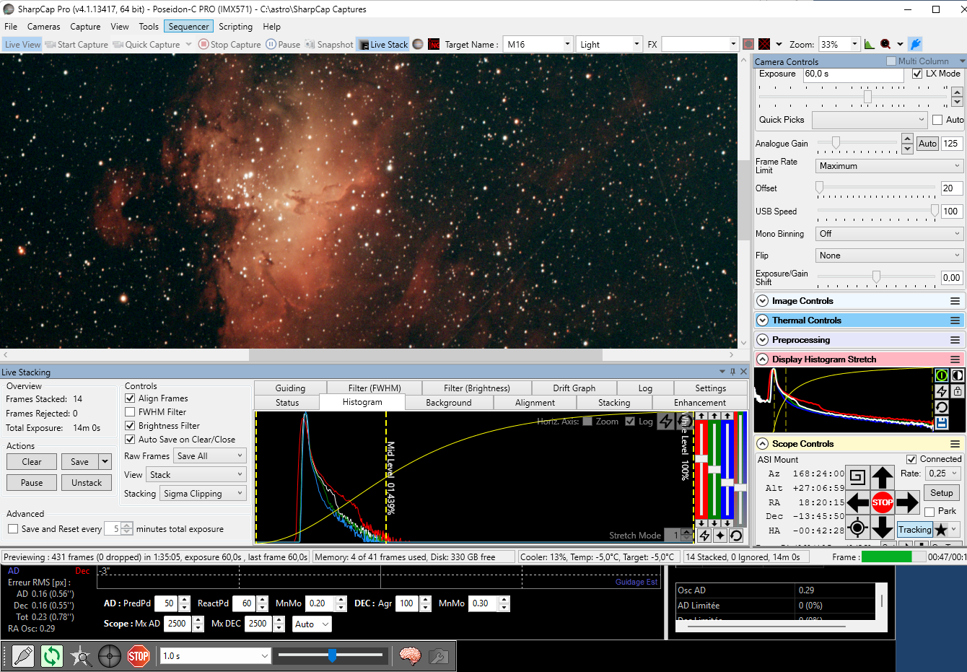967x672 pixels.
Task: Click the PHD2 gamma slider in the bottom toolbar
Action: coord(331,655)
